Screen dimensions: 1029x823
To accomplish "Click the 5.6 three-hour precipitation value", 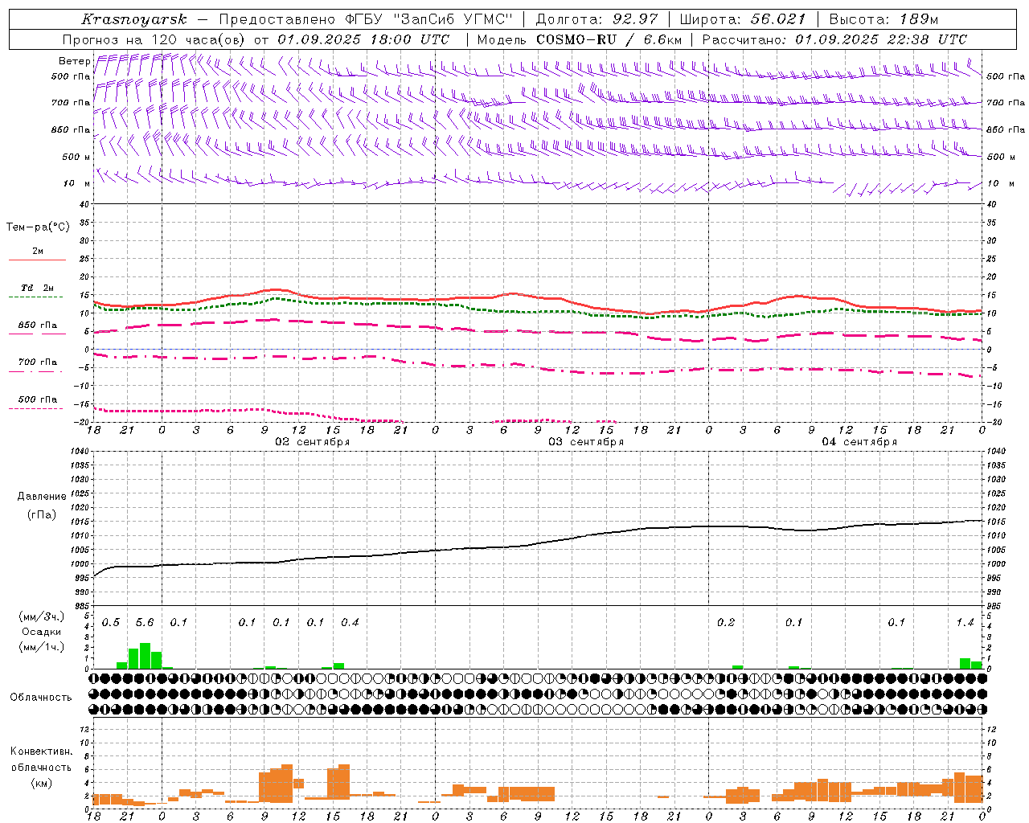I will (145, 622).
